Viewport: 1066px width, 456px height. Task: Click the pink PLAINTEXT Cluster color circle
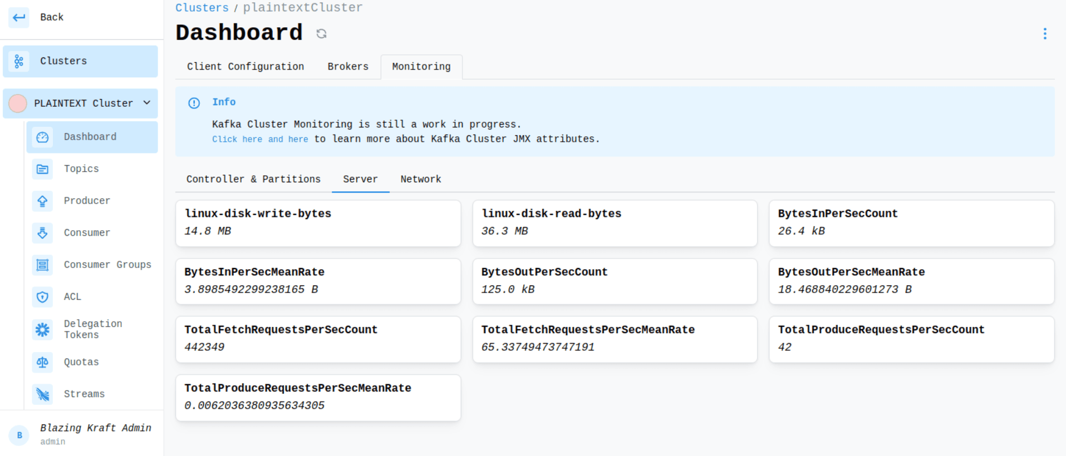tap(18, 103)
